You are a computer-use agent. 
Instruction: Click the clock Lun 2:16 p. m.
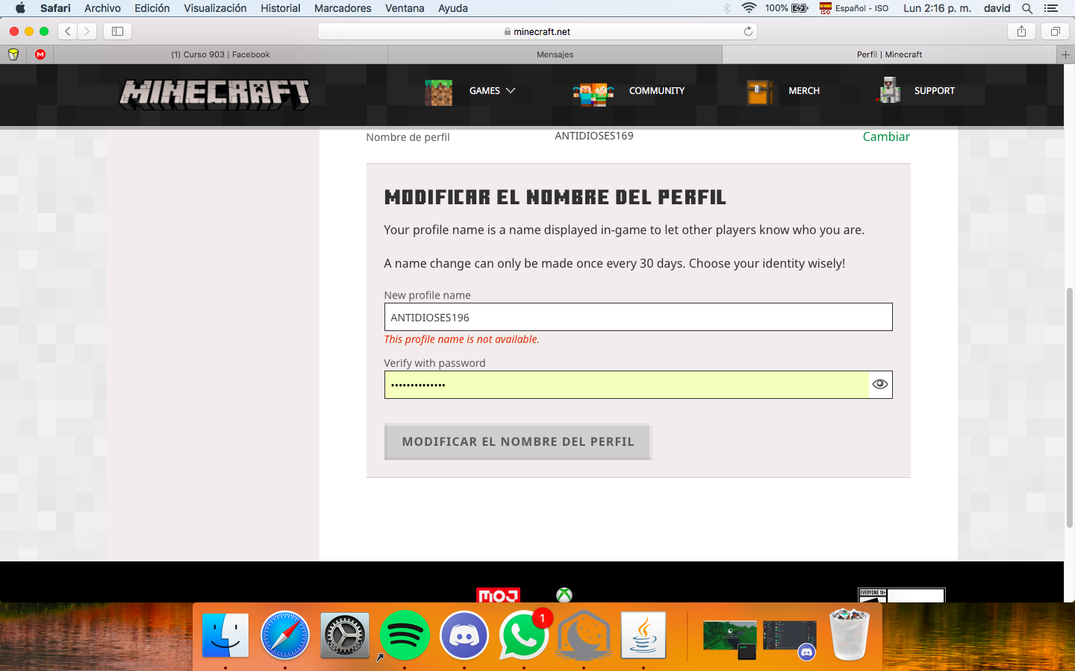tap(937, 8)
